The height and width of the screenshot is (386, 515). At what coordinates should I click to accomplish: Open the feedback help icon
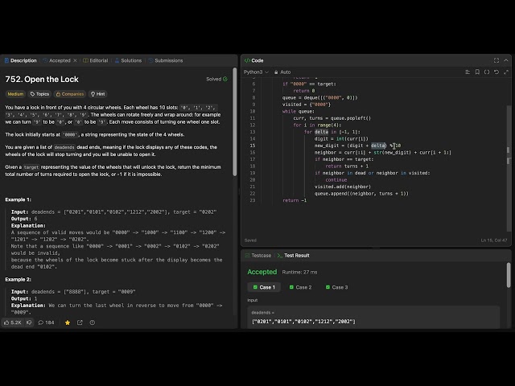[93, 322]
